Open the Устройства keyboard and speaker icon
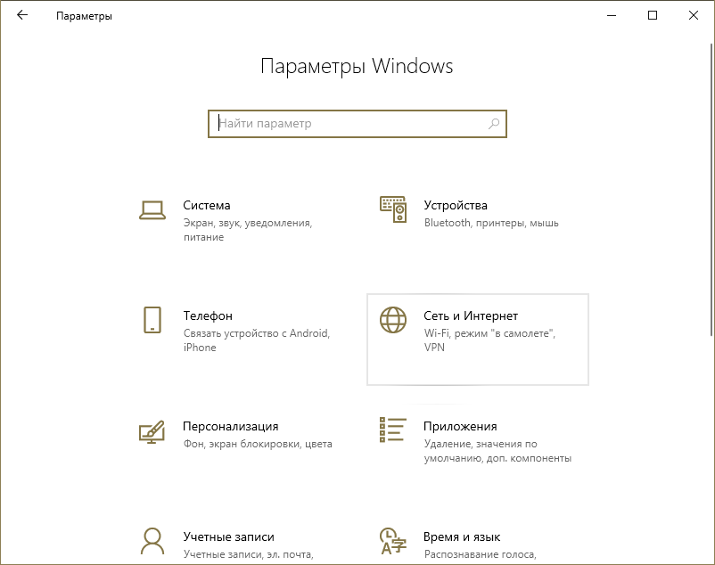The width and height of the screenshot is (715, 565). [393, 209]
